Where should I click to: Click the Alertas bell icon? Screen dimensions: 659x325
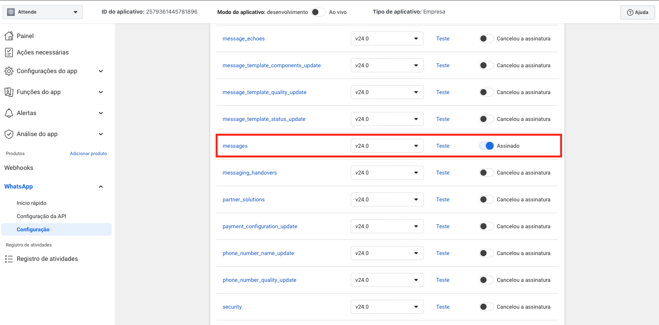pyautogui.click(x=9, y=113)
